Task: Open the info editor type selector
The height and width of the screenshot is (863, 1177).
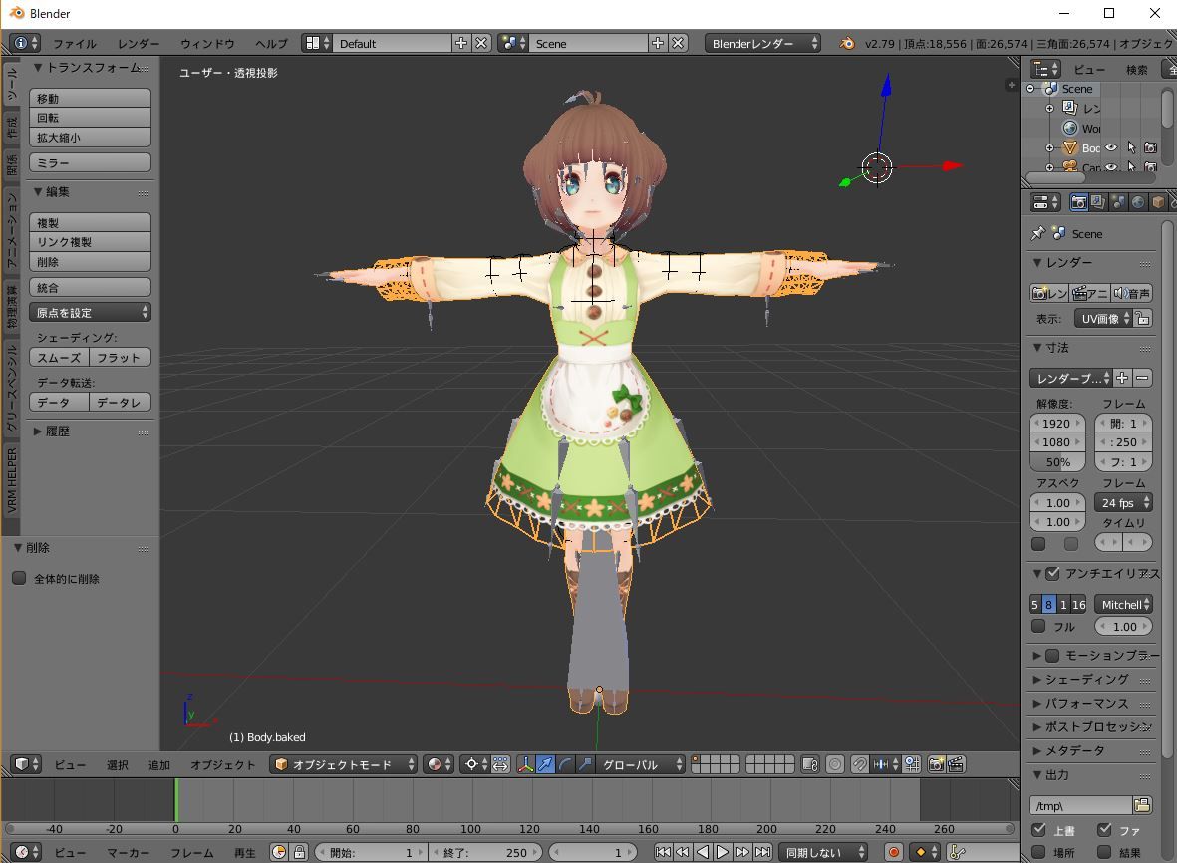Action: (x=26, y=43)
